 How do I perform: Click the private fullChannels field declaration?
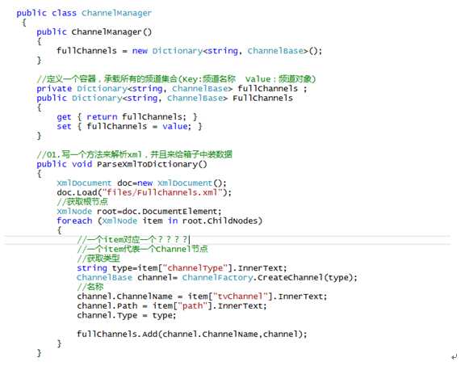172,88
